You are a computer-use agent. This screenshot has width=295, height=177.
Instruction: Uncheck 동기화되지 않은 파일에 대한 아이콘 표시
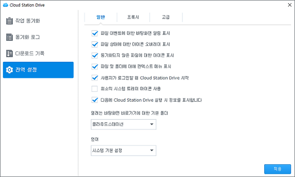(x=95, y=55)
